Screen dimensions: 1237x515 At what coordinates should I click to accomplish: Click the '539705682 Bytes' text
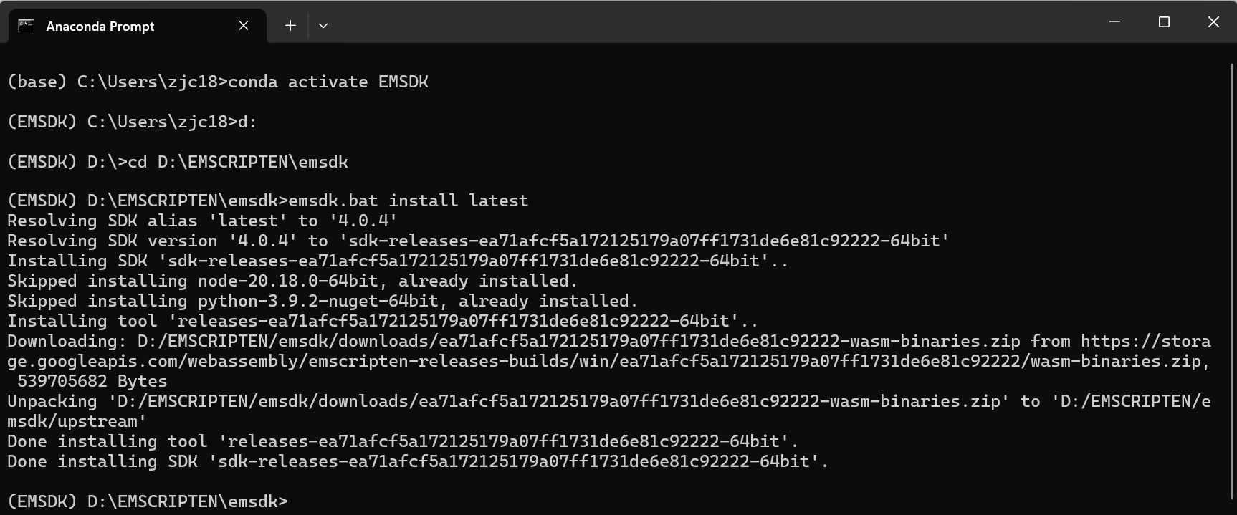pyautogui.click(x=92, y=381)
